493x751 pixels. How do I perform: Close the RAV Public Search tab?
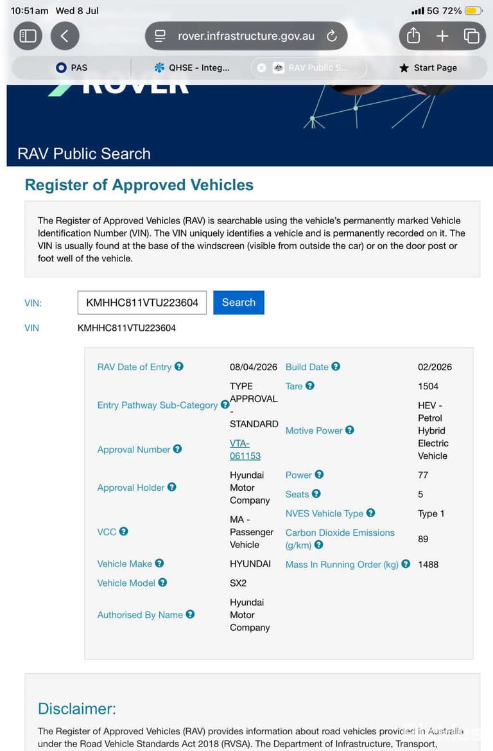pyautogui.click(x=261, y=68)
